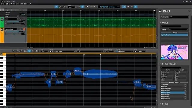
Task: Open the View menu (表示)
Action: point(22,4)
